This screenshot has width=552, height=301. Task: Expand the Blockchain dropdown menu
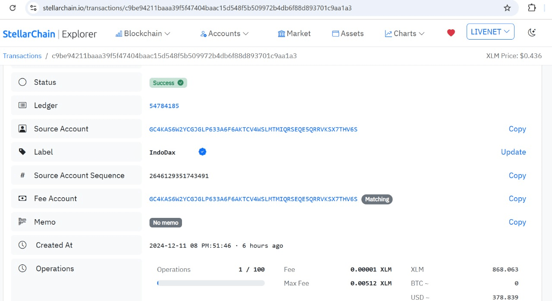[x=143, y=34]
